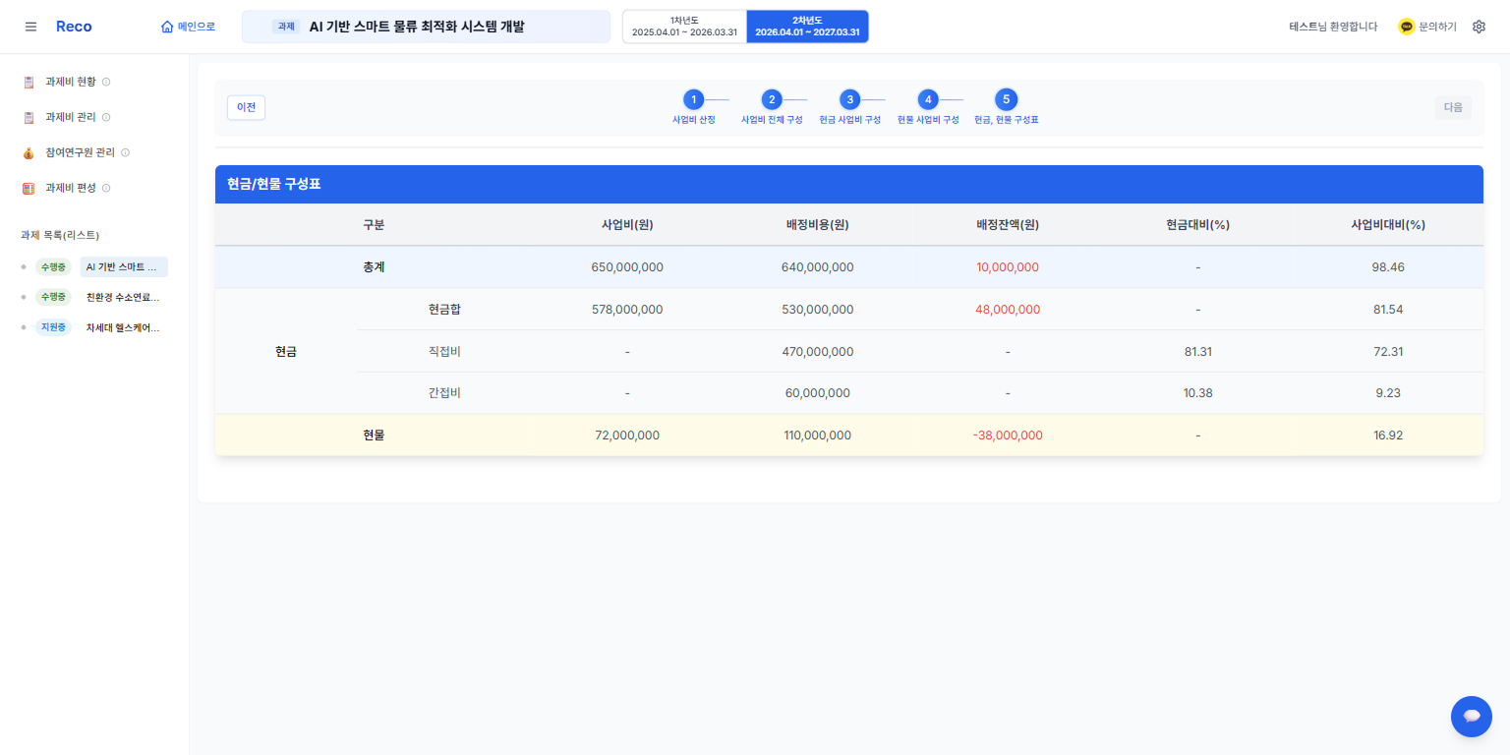This screenshot has height=755, width=1510.
Task: Click info icon beside 과제비 편성
Action: [106, 188]
